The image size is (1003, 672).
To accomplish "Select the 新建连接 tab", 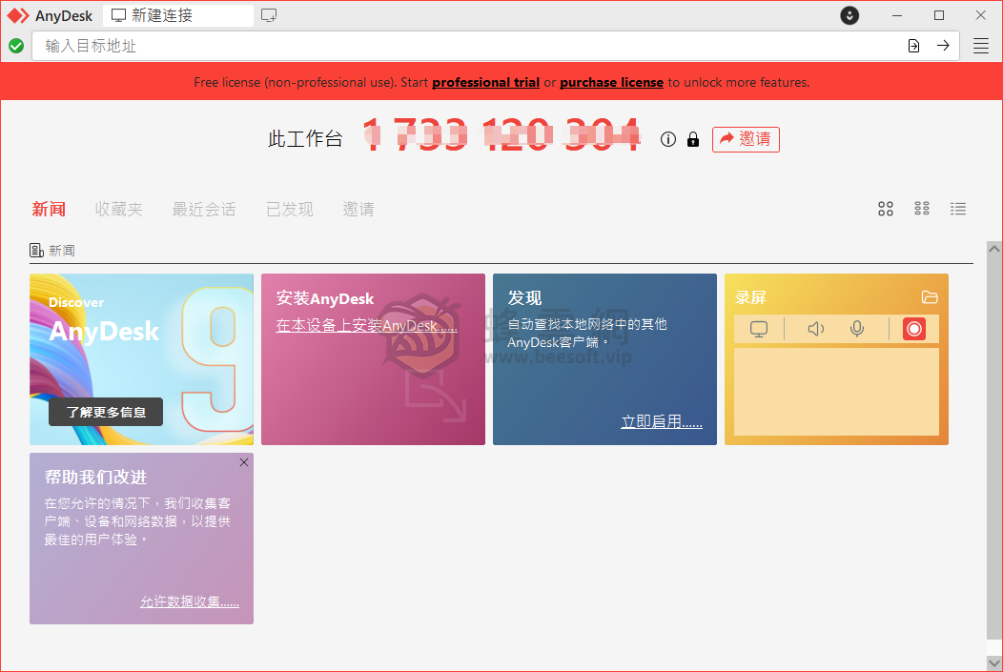I will coord(178,15).
